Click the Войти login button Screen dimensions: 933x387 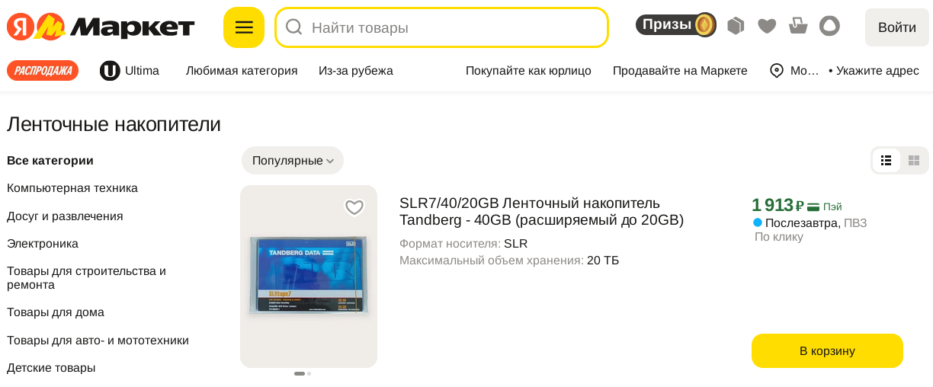pos(897,27)
